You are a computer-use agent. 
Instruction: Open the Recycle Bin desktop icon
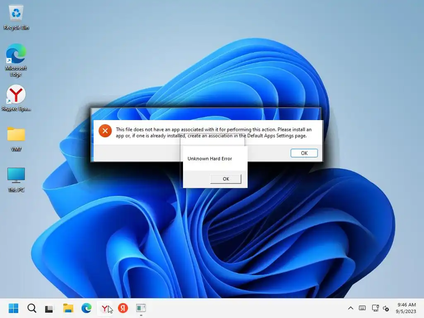pyautogui.click(x=16, y=17)
